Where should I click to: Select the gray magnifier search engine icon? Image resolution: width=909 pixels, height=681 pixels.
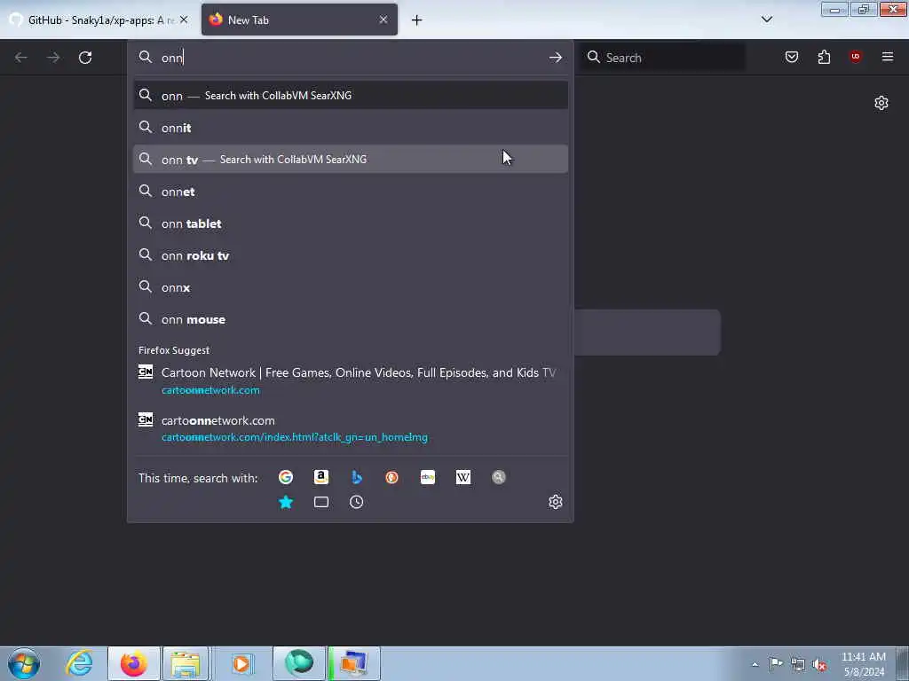pos(499,477)
